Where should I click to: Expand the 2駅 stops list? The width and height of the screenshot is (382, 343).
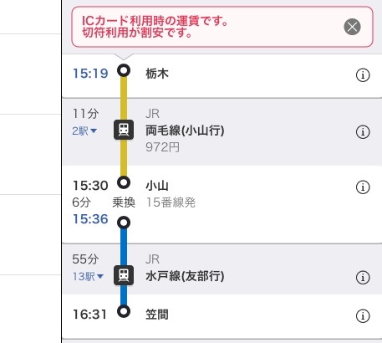click(84, 131)
